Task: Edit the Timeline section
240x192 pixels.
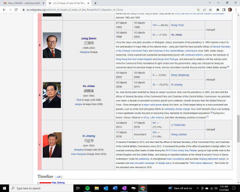Action: [59, 177]
